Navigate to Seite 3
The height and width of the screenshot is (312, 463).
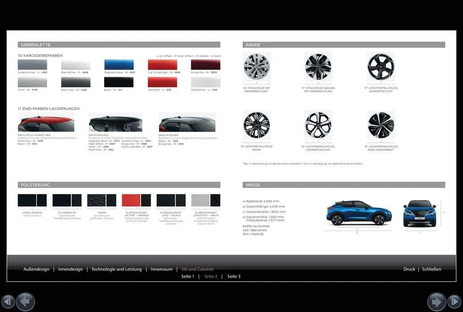point(234,276)
